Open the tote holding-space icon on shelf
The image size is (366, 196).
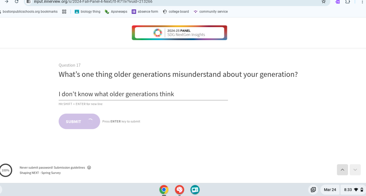tap(313, 190)
